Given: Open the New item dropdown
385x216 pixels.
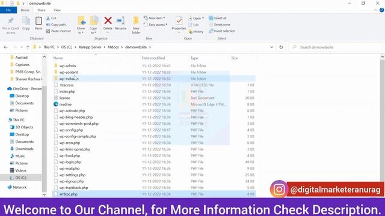Looking at the screenshot, I should pos(155,18).
